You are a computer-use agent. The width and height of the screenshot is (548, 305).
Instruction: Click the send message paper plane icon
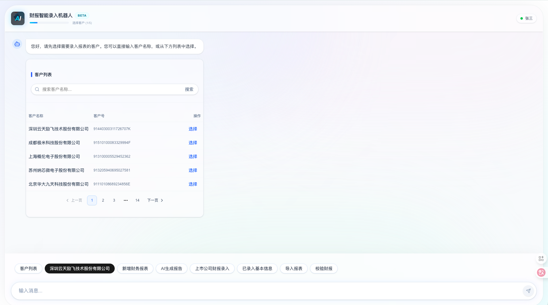(528, 291)
